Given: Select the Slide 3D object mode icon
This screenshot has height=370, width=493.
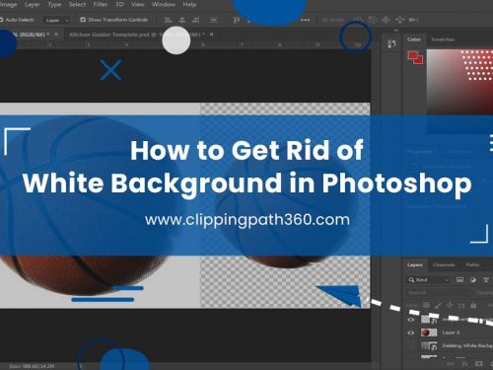Looking at the screenshot, I should (399, 20).
